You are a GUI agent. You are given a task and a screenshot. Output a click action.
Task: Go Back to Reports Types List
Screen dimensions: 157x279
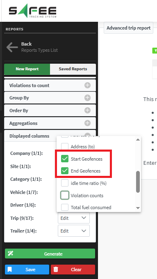coord(32,47)
